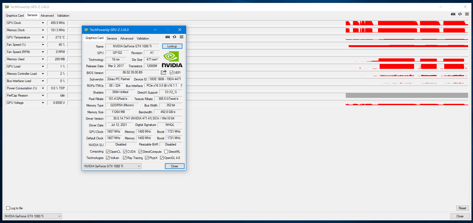Open the Bus Interface Load dropdown arrow
The image size is (473, 223).
pyautogui.click(x=43, y=81)
